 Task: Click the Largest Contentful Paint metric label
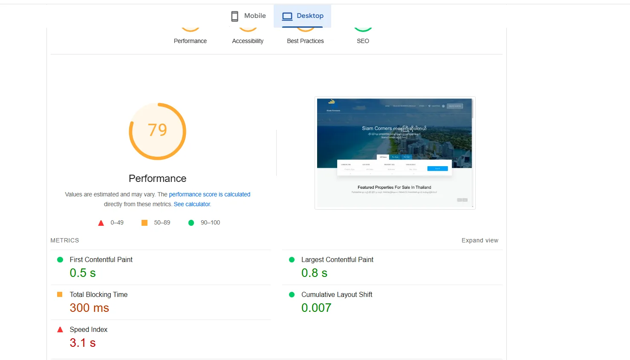(x=337, y=259)
